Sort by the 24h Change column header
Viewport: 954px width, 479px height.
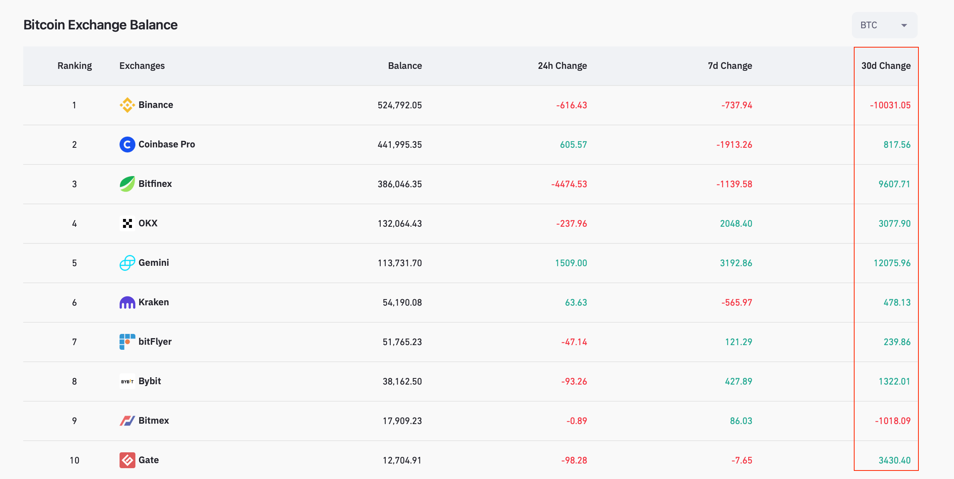pos(562,66)
